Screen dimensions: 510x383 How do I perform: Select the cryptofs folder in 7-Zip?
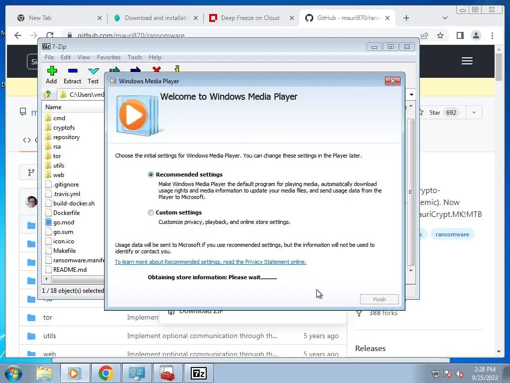point(64,127)
